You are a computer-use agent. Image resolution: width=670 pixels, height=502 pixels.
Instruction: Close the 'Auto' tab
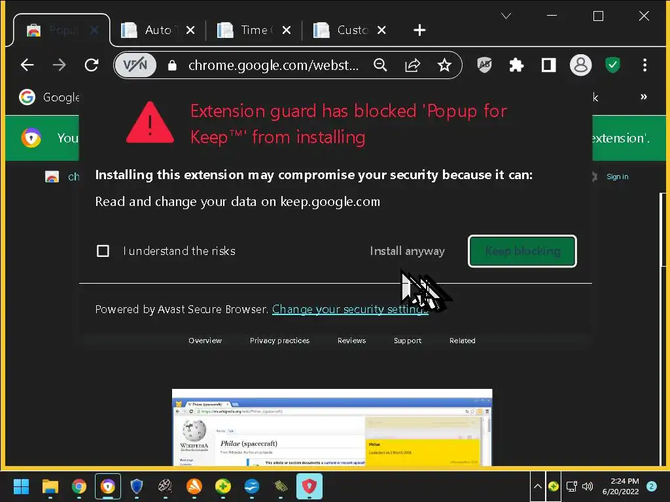(x=190, y=30)
